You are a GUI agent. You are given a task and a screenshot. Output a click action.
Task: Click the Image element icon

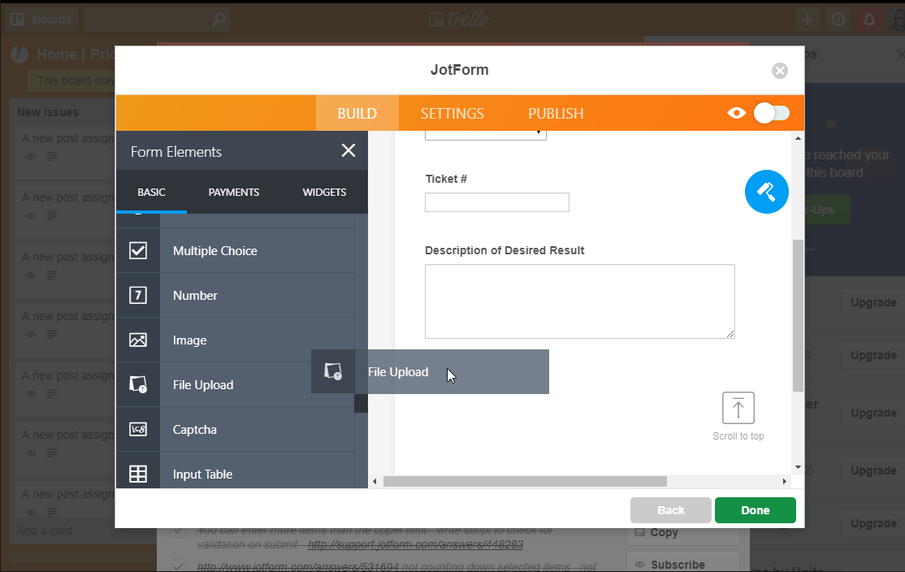pyautogui.click(x=138, y=340)
